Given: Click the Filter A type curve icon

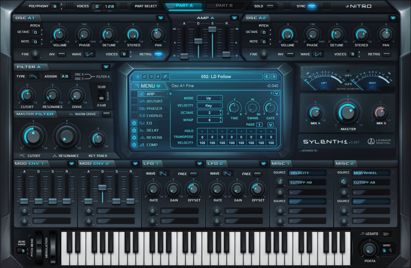Looking at the screenshot, I should point(34,77).
